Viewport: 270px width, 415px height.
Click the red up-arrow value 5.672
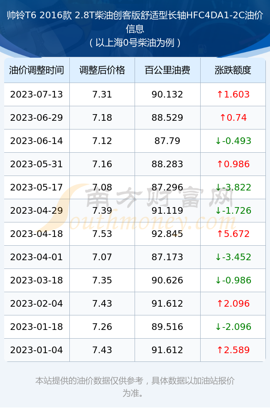pyautogui.click(x=233, y=234)
